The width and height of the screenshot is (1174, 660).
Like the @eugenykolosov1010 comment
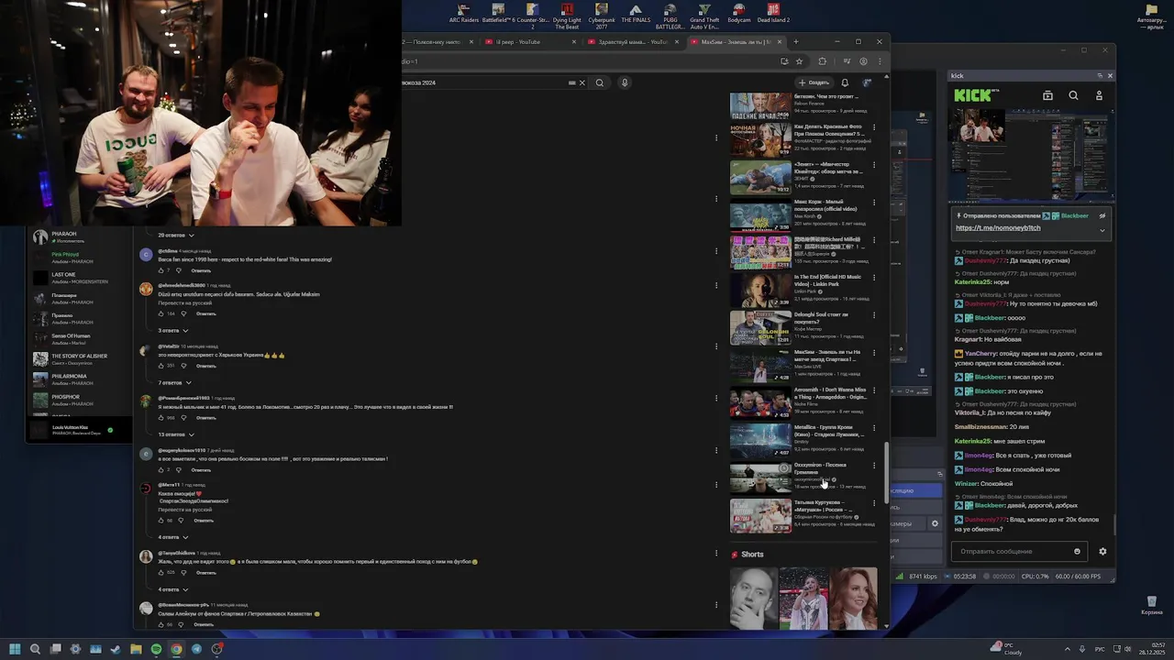pos(161,469)
